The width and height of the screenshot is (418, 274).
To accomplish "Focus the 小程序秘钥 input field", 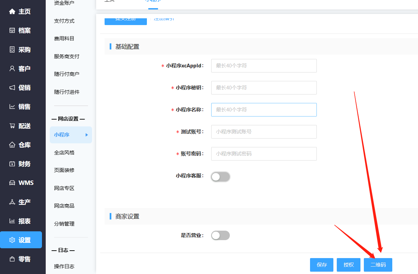I will [264, 88].
